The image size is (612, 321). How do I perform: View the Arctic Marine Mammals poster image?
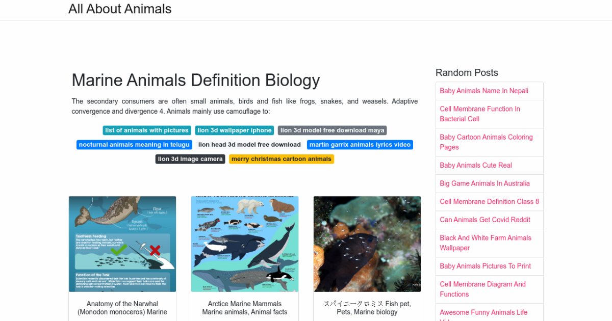click(245, 244)
